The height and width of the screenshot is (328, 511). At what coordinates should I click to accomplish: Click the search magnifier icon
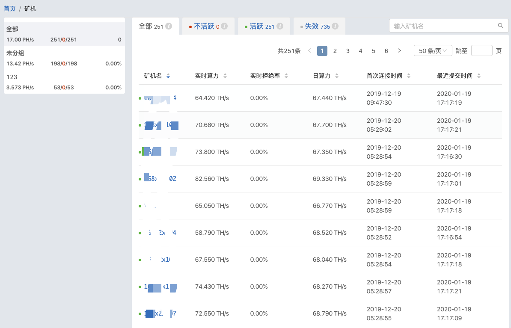[x=500, y=26]
